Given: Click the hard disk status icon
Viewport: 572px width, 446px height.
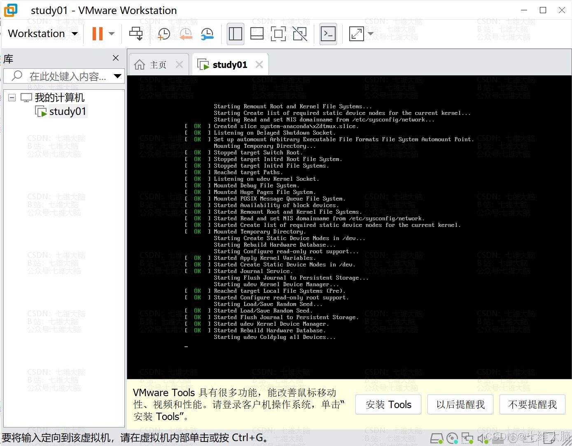Looking at the screenshot, I should click(x=437, y=438).
